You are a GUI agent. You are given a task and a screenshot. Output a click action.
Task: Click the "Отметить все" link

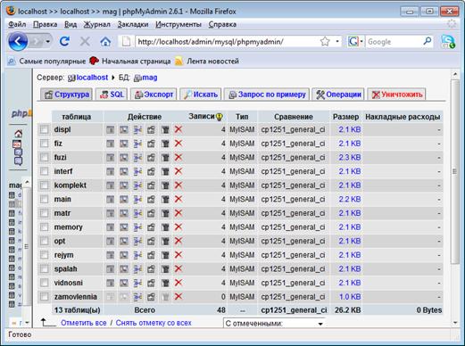pos(84,323)
